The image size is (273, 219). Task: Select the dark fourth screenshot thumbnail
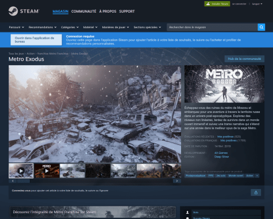[98, 171]
